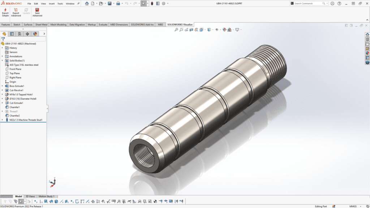Switch to the Motion Study 1 tab
Viewport: 370px width, 208px height.
[x=47, y=196]
